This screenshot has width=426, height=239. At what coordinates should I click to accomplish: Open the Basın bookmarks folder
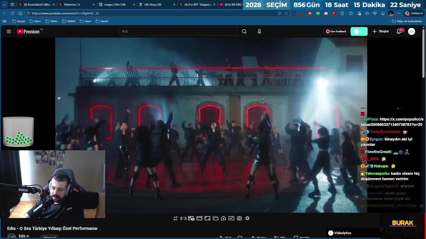35,21
